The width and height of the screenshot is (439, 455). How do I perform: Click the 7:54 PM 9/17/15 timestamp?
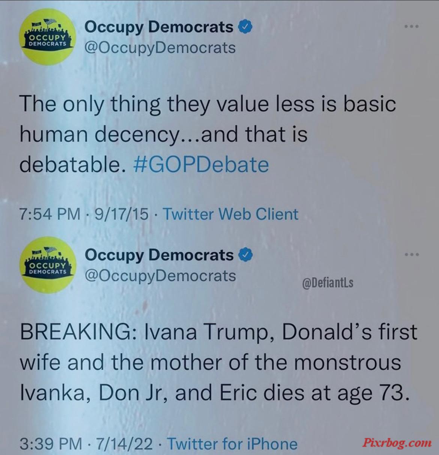[x=84, y=214]
